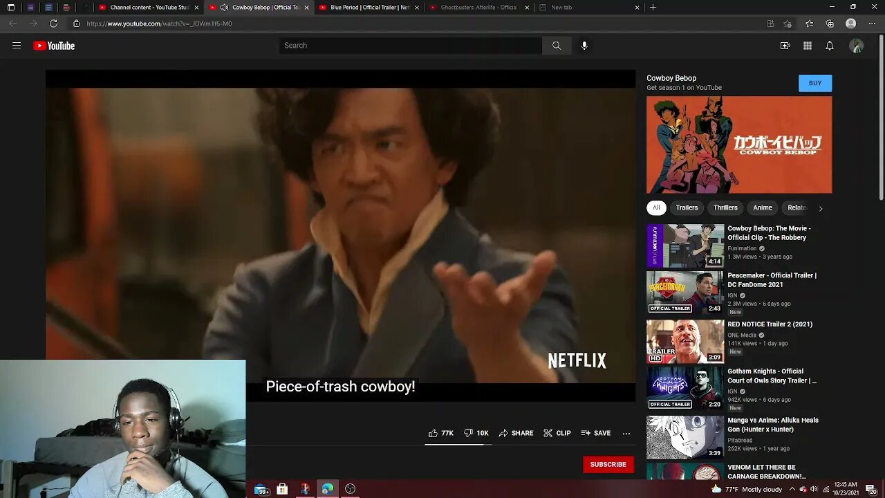Open RED NOTICE Trailer 2 video
885x498 pixels.
click(770, 324)
